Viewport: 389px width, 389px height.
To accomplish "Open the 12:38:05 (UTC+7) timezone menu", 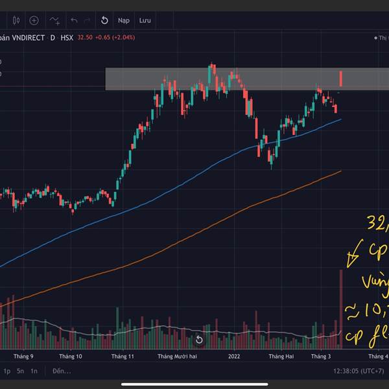I will pyautogui.click(x=359, y=371).
